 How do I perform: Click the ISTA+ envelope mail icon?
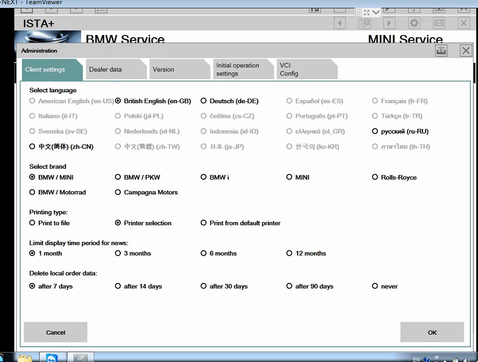(x=439, y=23)
